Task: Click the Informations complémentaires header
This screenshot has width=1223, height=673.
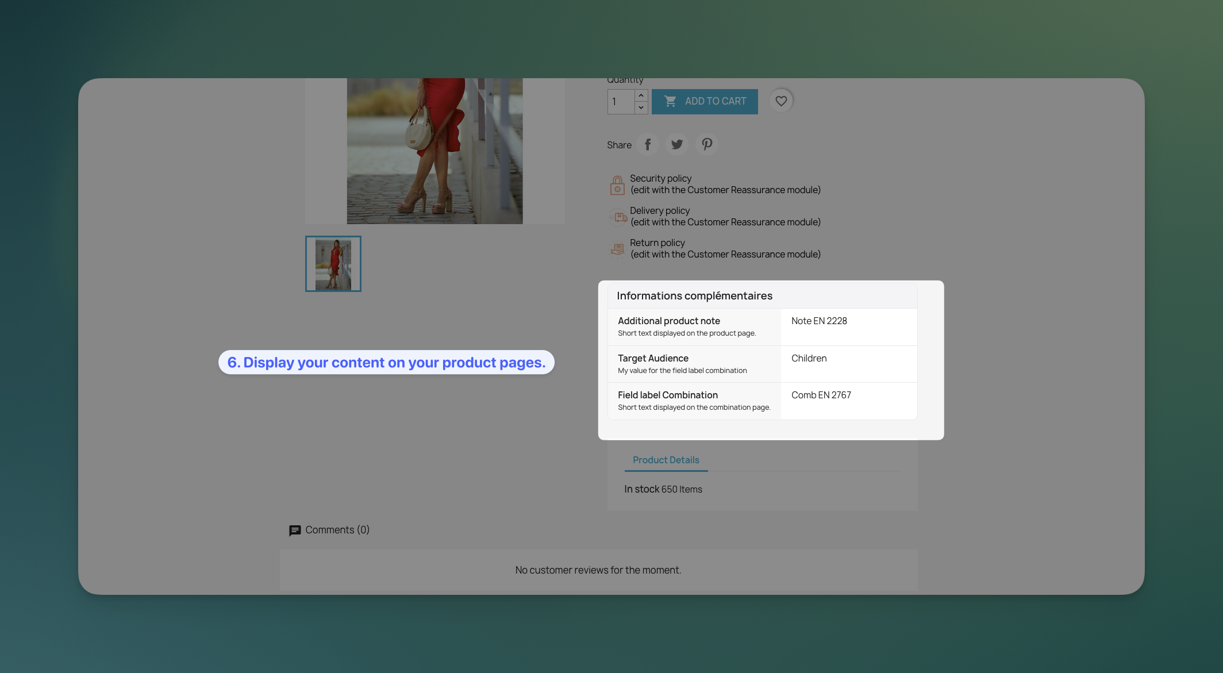Action: pyautogui.click(x=694, y=295)
